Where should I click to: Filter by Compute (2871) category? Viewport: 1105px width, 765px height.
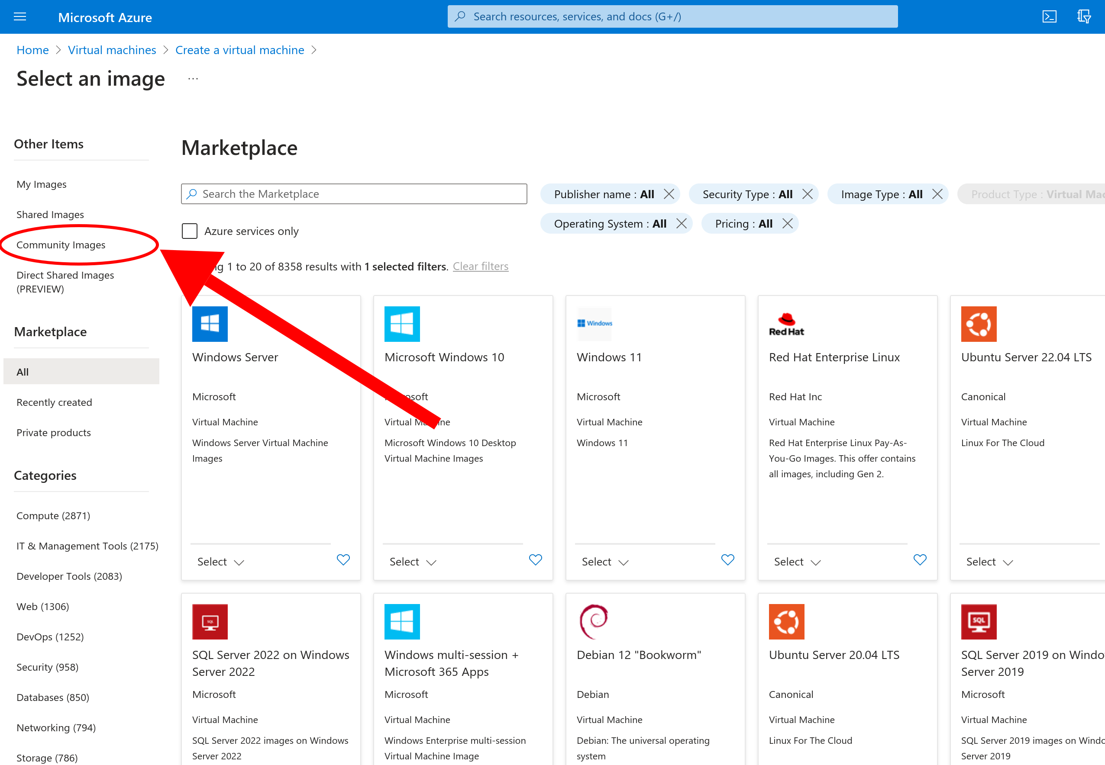tap(53, 516)
